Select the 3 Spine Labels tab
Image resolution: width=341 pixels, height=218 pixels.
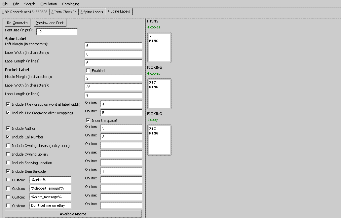tap(92, 12)
